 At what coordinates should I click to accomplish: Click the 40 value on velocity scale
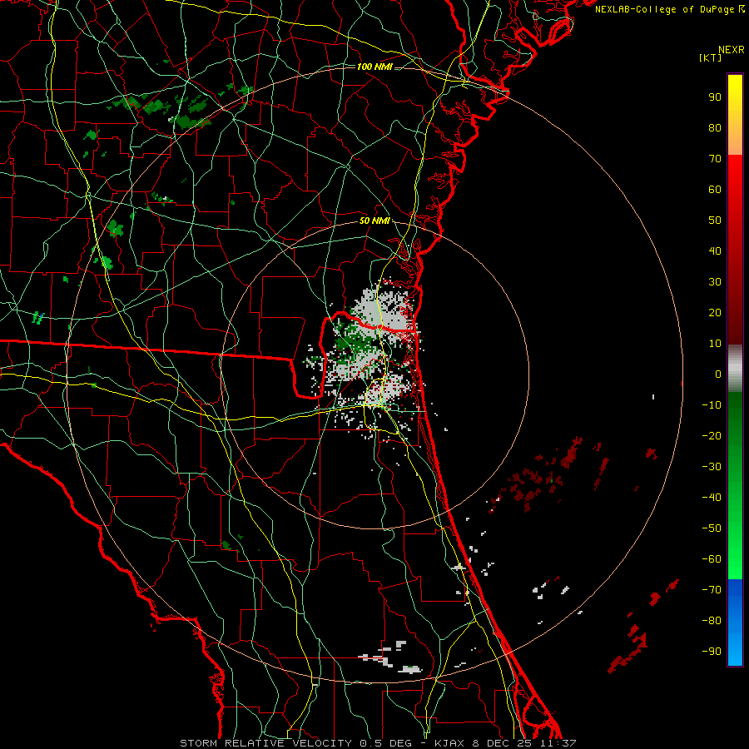(715, 250)
